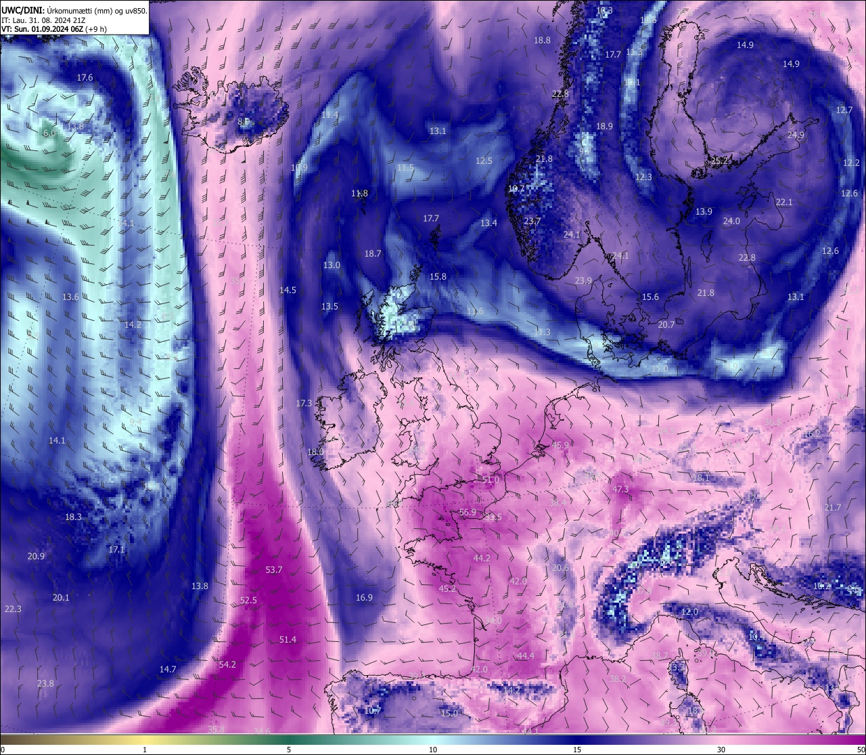Select the 23.8 map value

(x=45, y=684)
